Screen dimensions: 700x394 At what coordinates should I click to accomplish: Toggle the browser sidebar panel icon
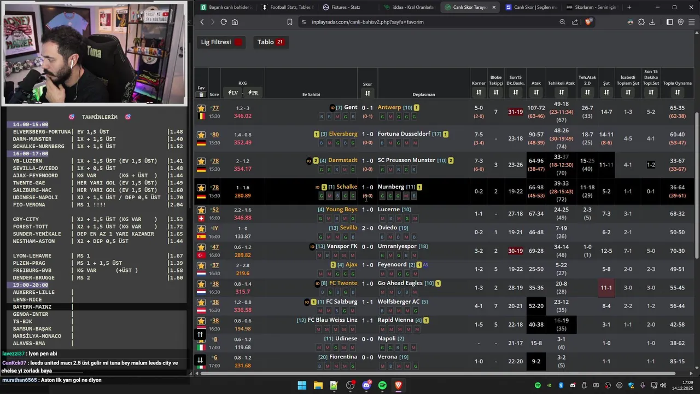669,22
